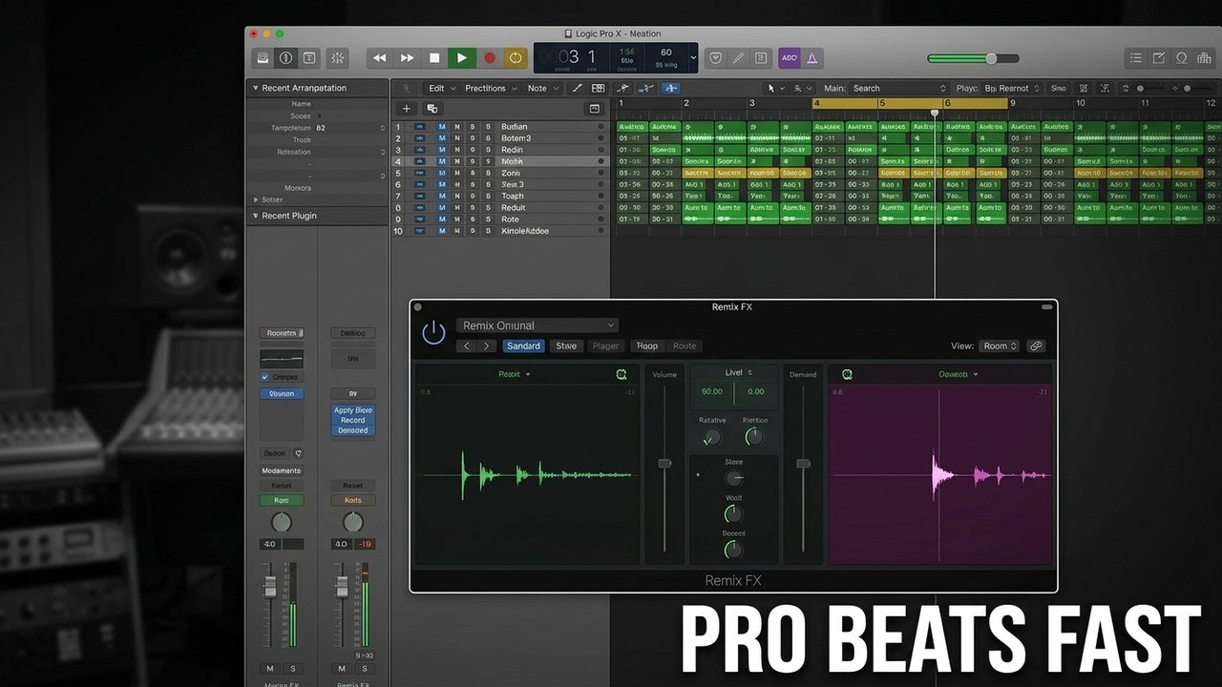
Task: Collapse the Recent Plugin section
Action: (256, 216)
